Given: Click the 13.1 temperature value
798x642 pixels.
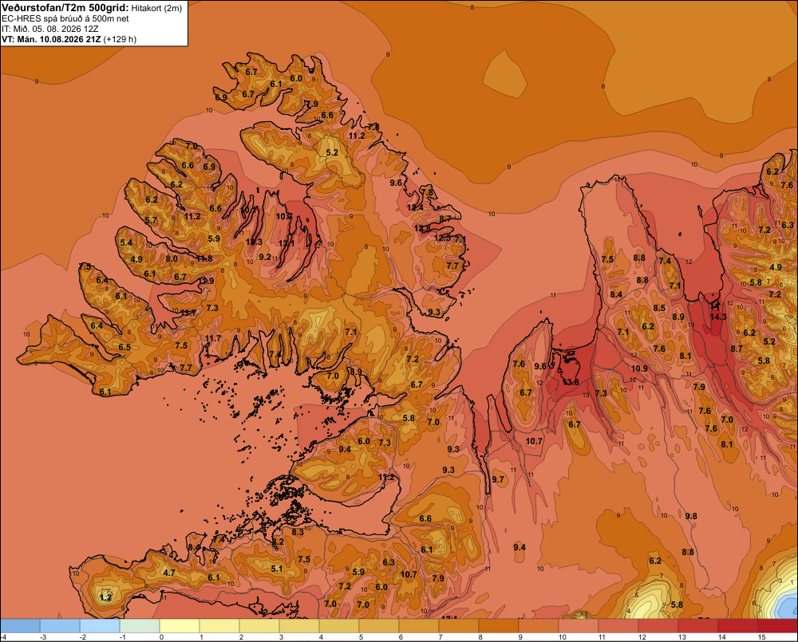Looking at the screenshot, I should pos(286,243).
